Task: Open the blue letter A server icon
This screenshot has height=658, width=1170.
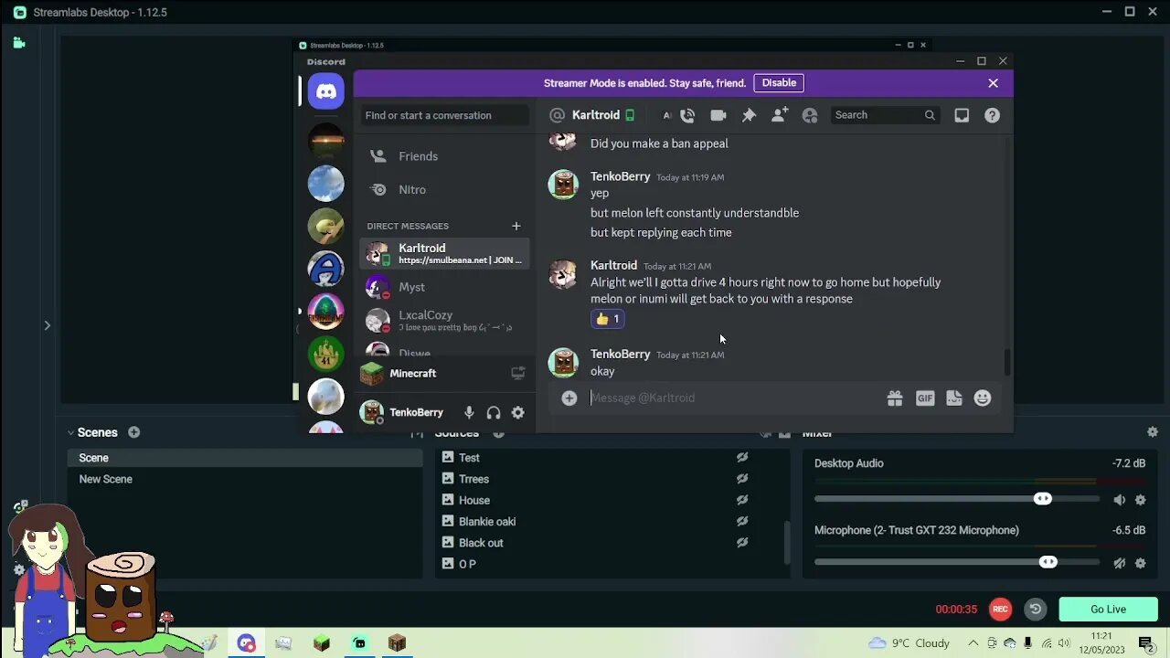Action: click(326, 269)
